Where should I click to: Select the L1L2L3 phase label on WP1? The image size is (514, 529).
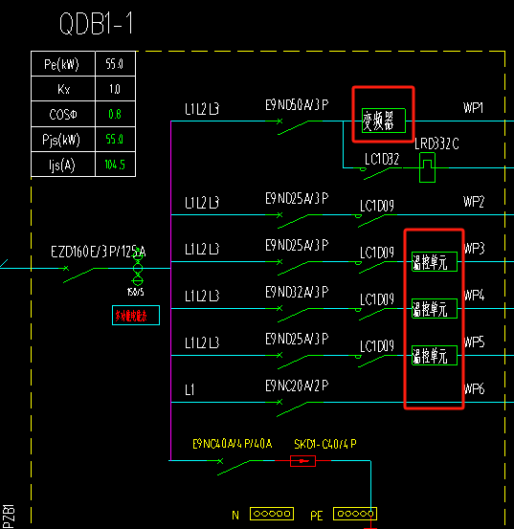tap(202, 109)
